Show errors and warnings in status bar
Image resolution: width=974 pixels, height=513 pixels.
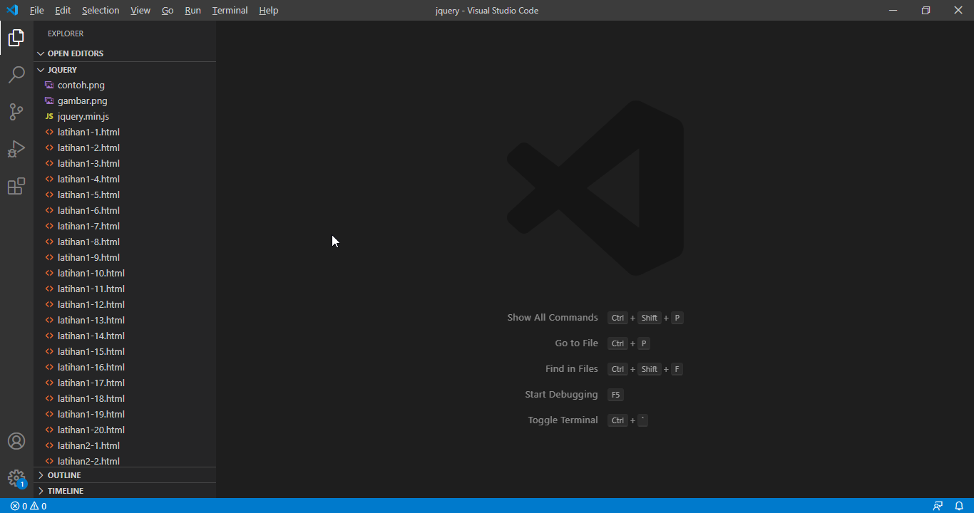(x=29, y=506)
